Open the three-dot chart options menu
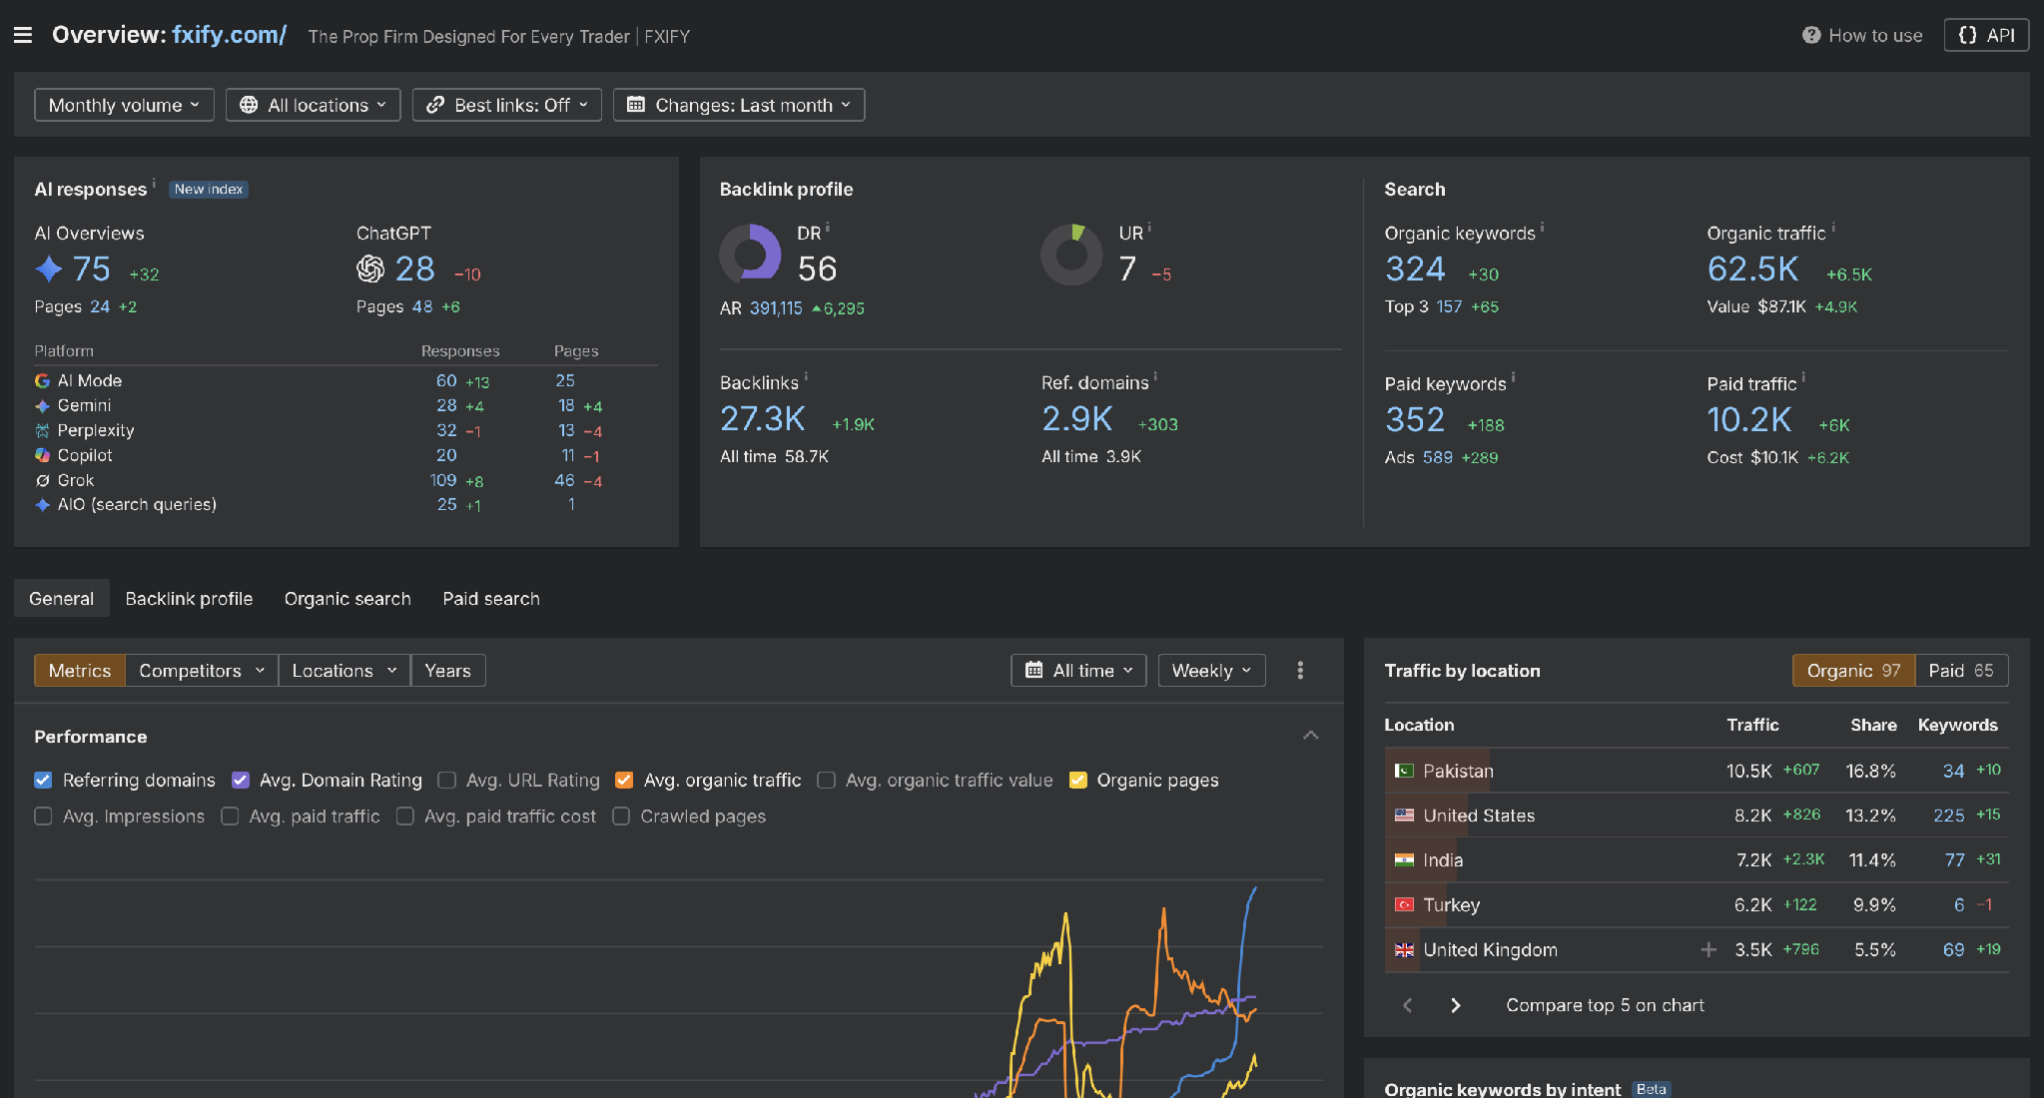The image size is (2044, 1098). point(1299,671)
